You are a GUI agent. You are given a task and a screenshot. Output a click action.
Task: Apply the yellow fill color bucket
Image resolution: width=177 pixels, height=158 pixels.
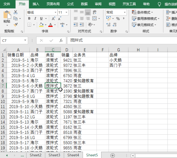tap(41, 25)
